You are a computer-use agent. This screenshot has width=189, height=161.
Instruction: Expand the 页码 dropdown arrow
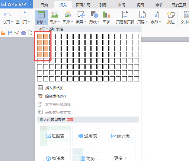click(146, 22)
